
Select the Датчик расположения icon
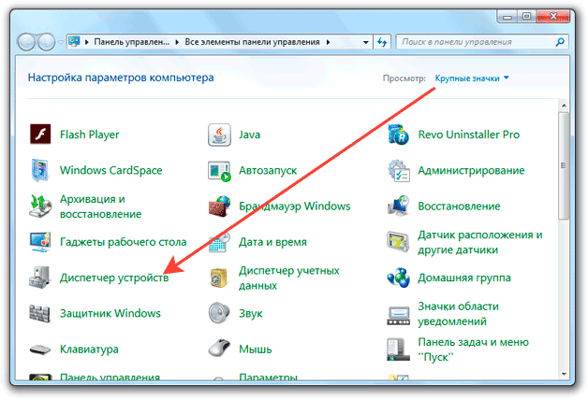398,241
